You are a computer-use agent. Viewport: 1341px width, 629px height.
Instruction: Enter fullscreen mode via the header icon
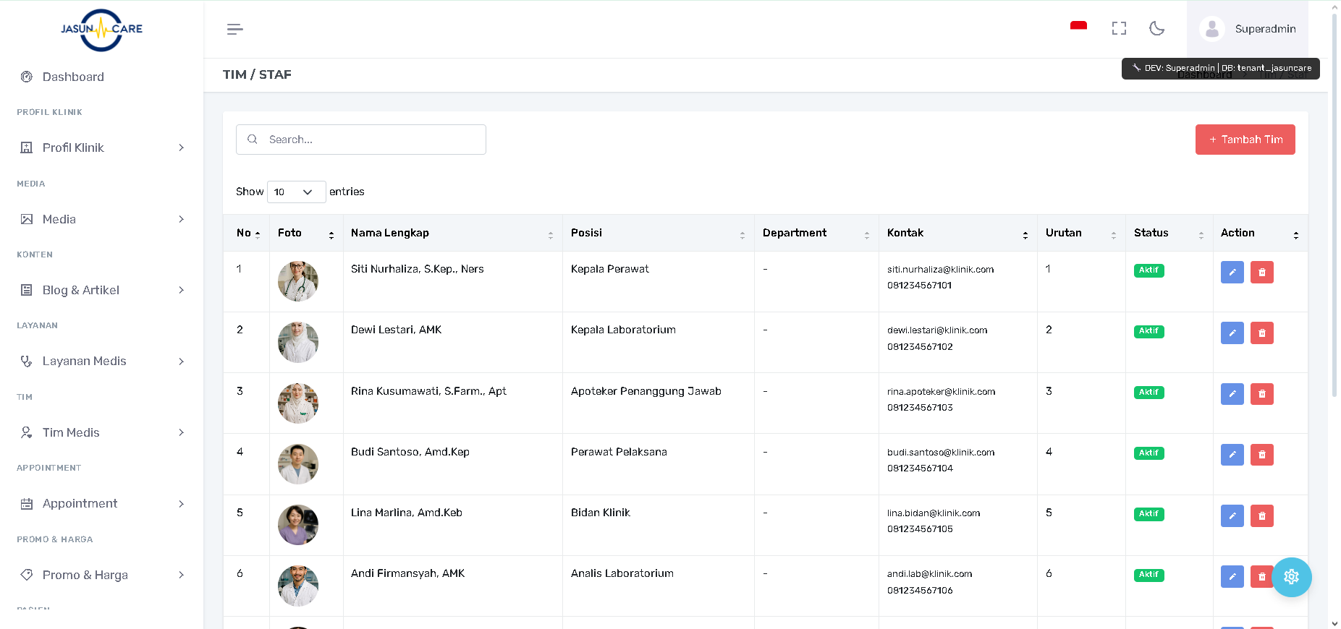point(1119,28)
